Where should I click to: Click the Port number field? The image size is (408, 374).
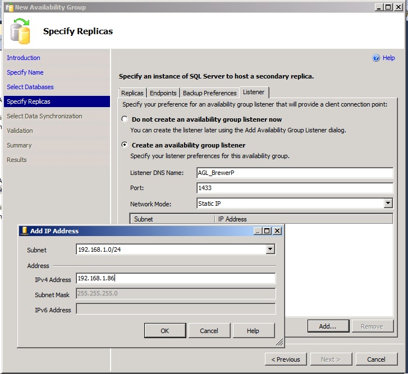click(x=295, y=188)
